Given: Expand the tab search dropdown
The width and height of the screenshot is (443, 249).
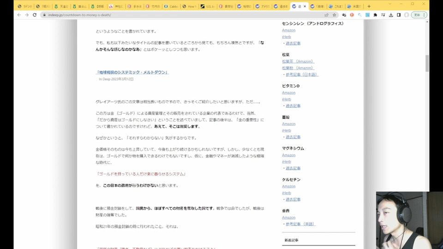Looking at the screenshot, I should 390,4.
